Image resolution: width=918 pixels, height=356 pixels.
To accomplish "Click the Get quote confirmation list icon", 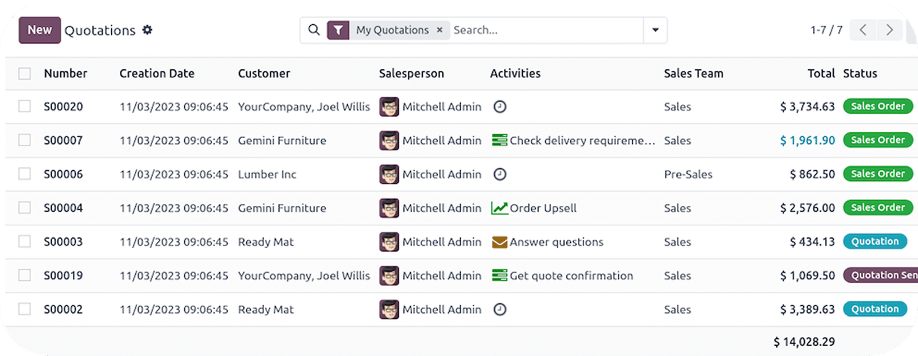I will 499,276.
